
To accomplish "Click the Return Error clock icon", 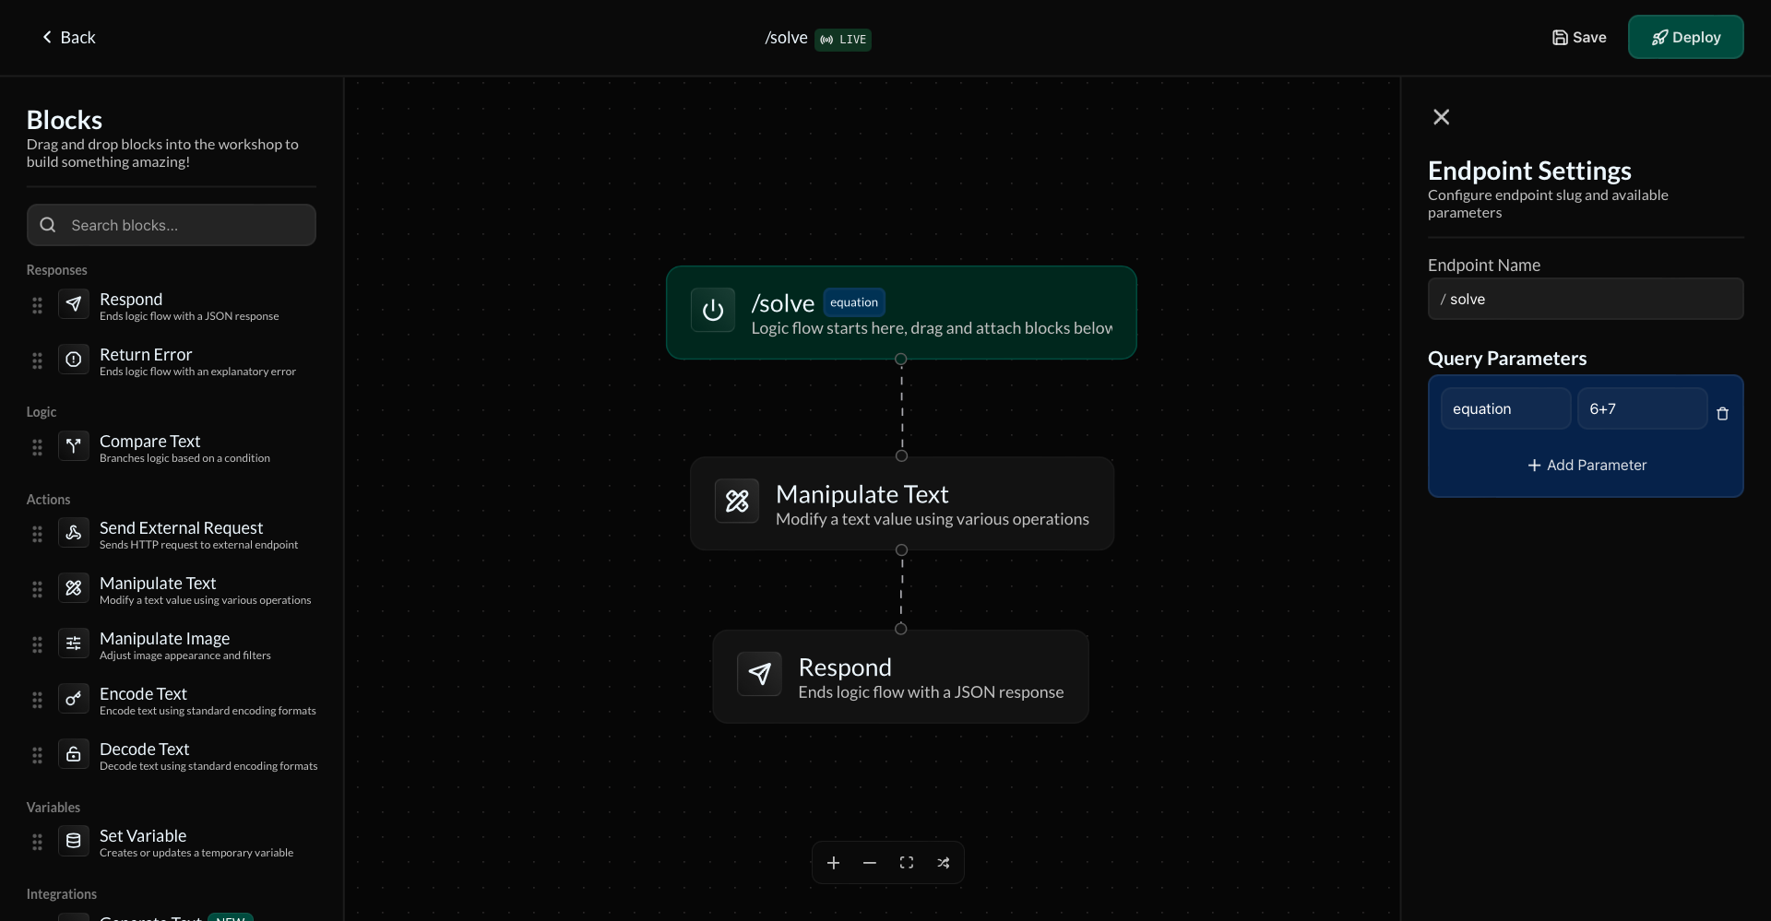I will pos(73,360).
